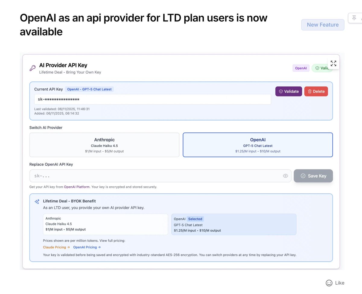Click the Save Key button
Image resolution: width=362 pixels, height=294 pixels.
pyautogui.click(x=313, y=176)
